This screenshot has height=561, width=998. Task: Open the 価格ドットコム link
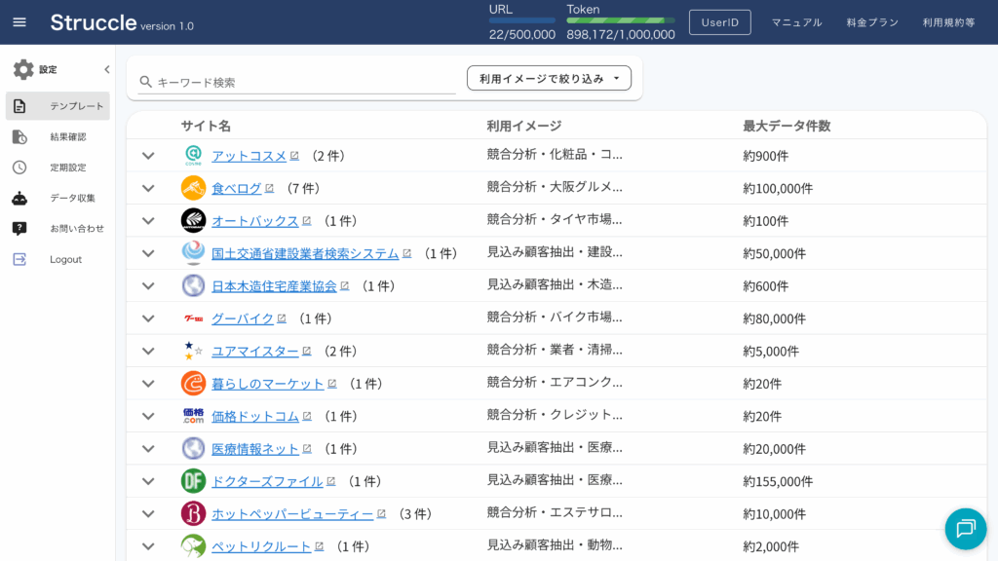coord(254,416)
